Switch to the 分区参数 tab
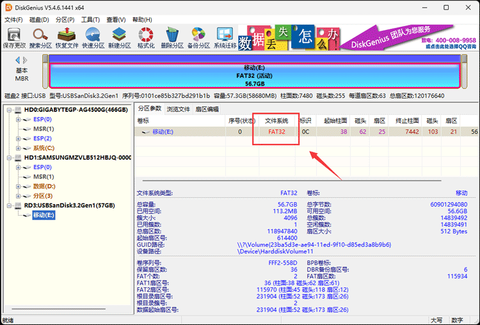 tap(149, 109)
